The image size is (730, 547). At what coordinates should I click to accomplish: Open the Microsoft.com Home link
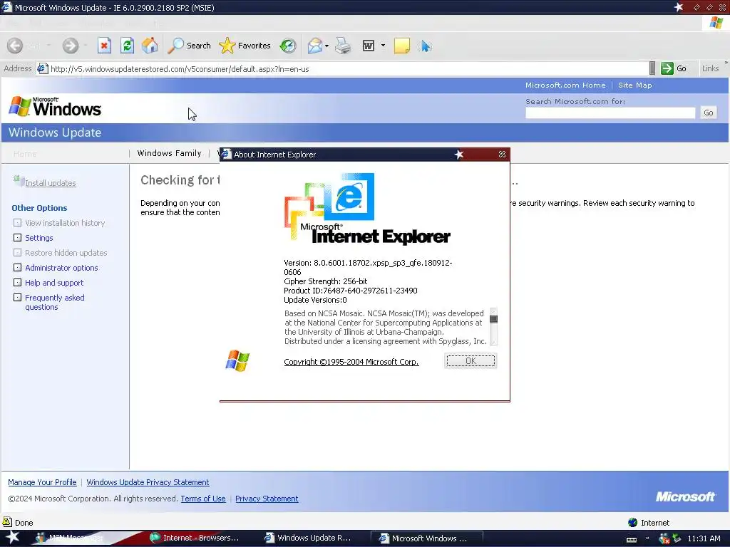[x=565, y=85]
